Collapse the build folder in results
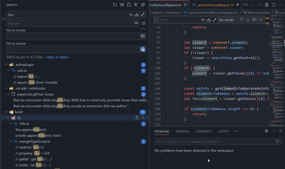 point(6,112)
